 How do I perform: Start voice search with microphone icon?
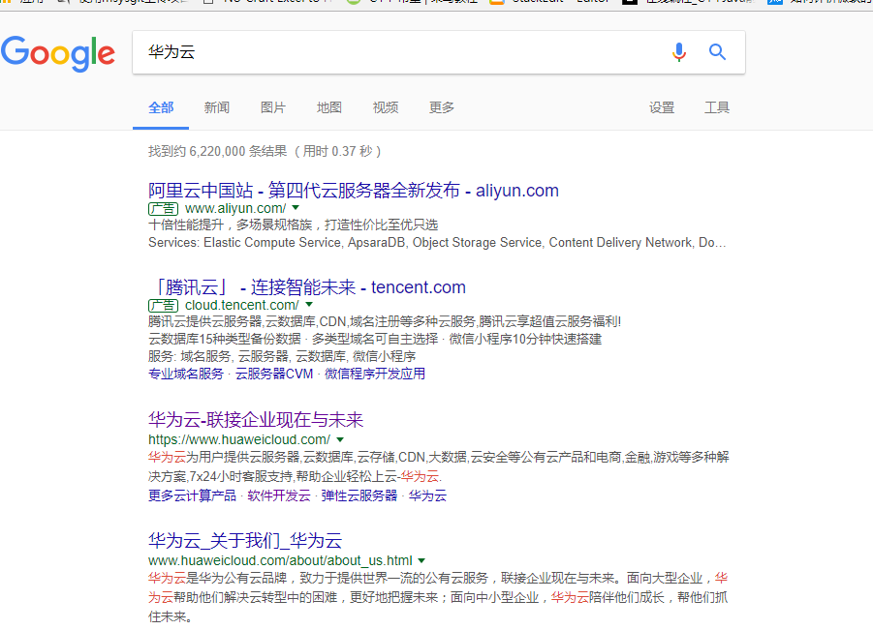tap(678, 52)
